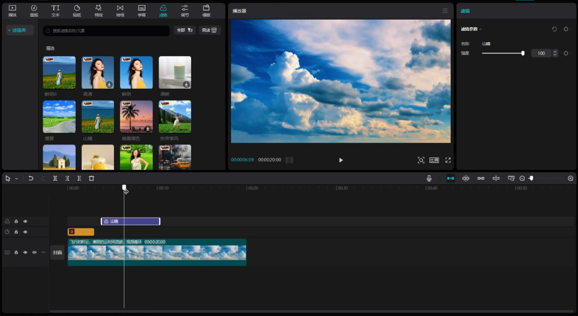The height and width of the screenshot is (316, 578).
Task: Undo the last timeline edit
Action: tap(31, 178)
